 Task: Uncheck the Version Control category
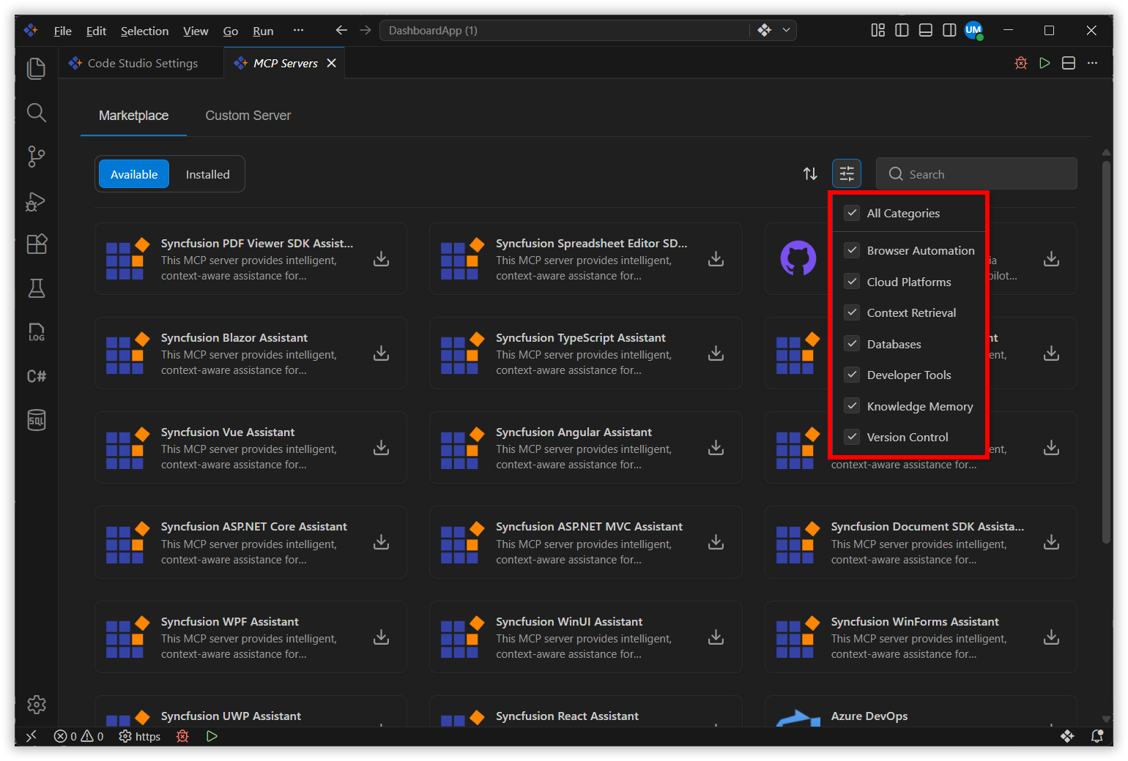click(x=852, y=437)
